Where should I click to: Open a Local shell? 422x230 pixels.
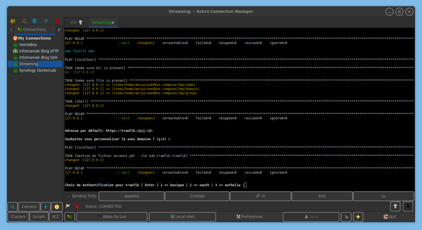click(x=182, y=217)
